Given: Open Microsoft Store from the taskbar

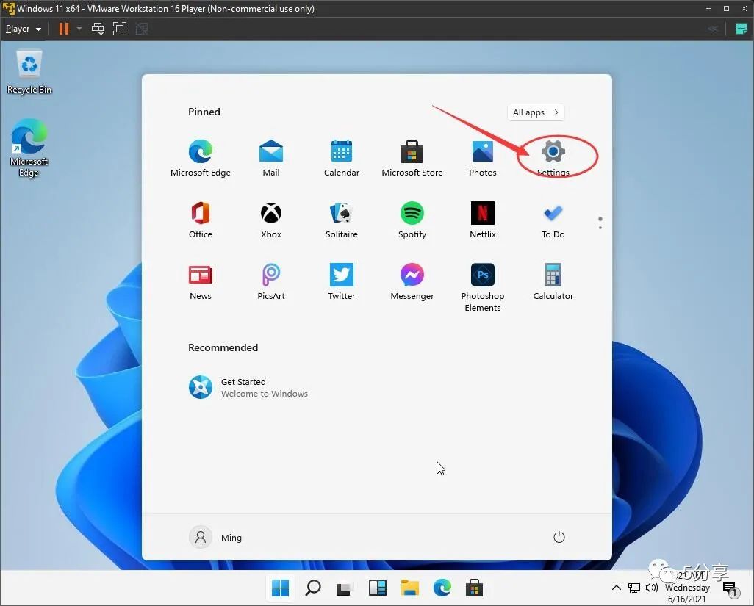Looking at the screenshot, I should [x=474, y=587].
